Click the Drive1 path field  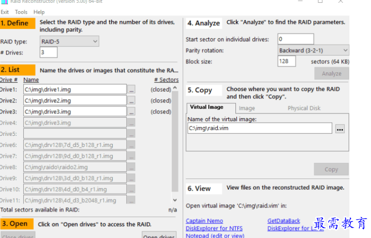[75, 89]
